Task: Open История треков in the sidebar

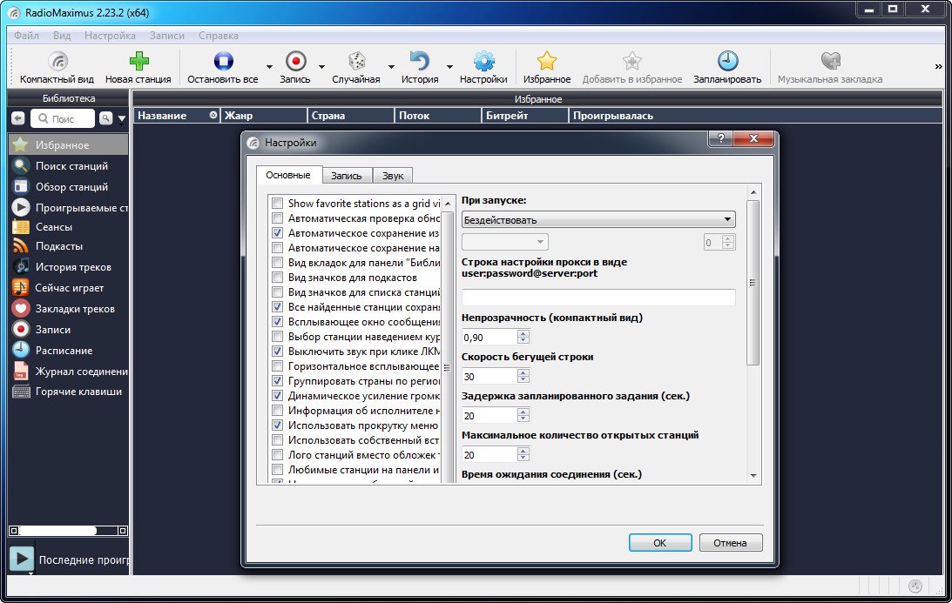Action: coord(69,267)
